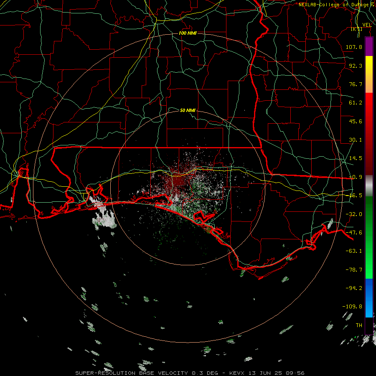Click the "100 NMI" range ring label
Viewport: 376px width, 376px height.
pos(188,33)
